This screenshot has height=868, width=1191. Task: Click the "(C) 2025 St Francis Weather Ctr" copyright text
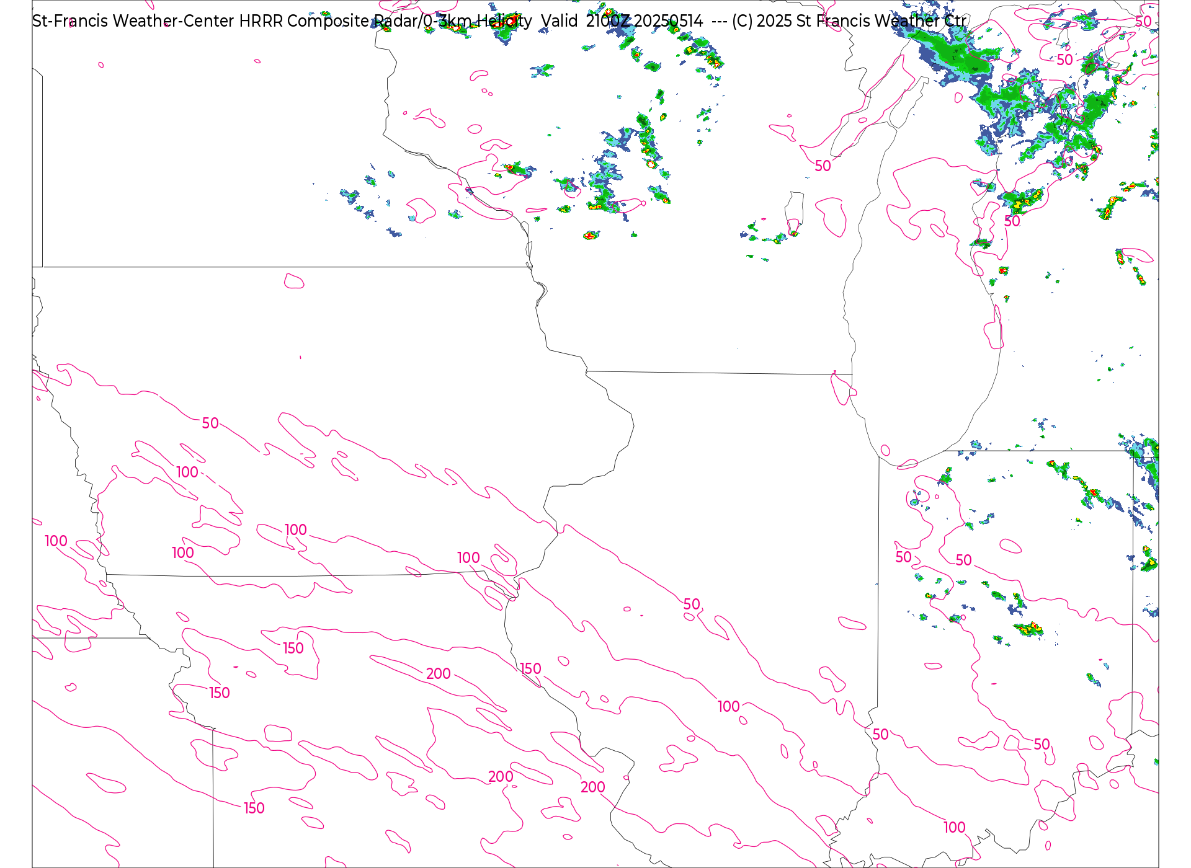click(x=849, y=21)
